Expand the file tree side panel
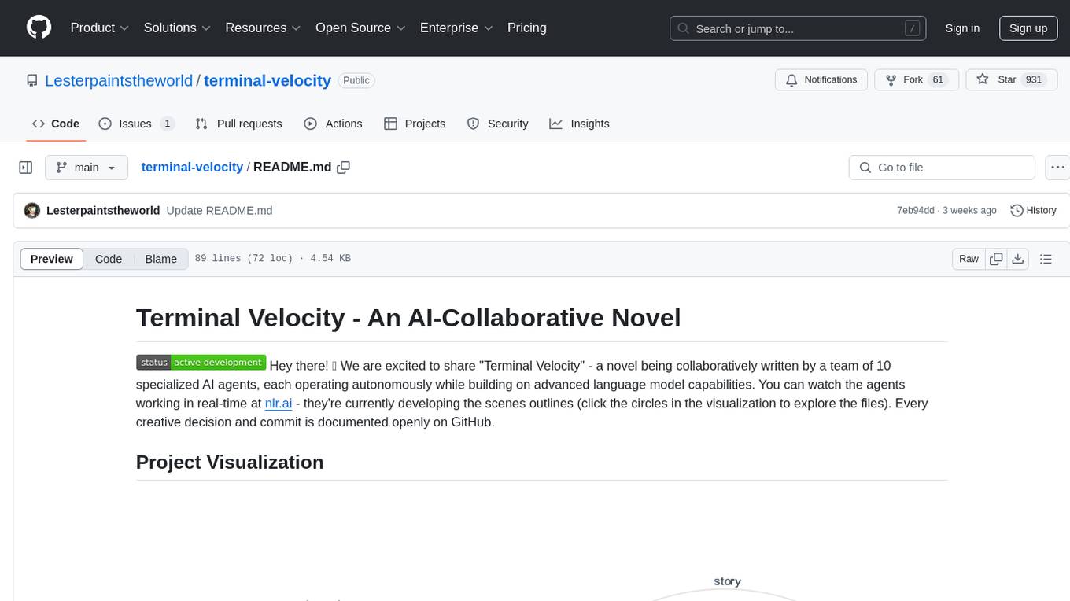 point(26,168)
